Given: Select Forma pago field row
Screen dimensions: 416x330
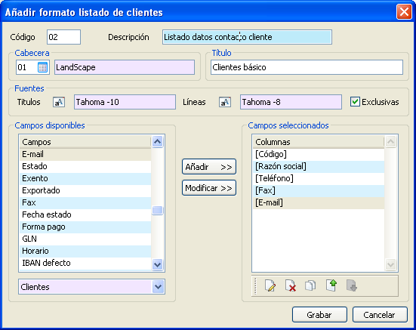Looking at the screenshot, I should [x=85, y=227].
